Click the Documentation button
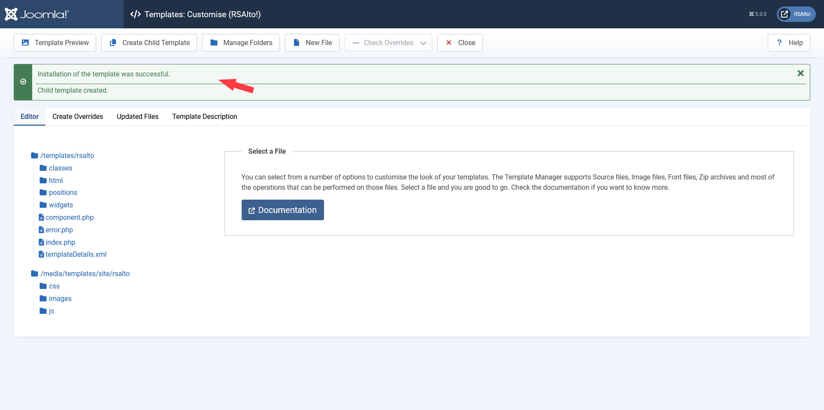824x410 pixels. coord(283,210)
